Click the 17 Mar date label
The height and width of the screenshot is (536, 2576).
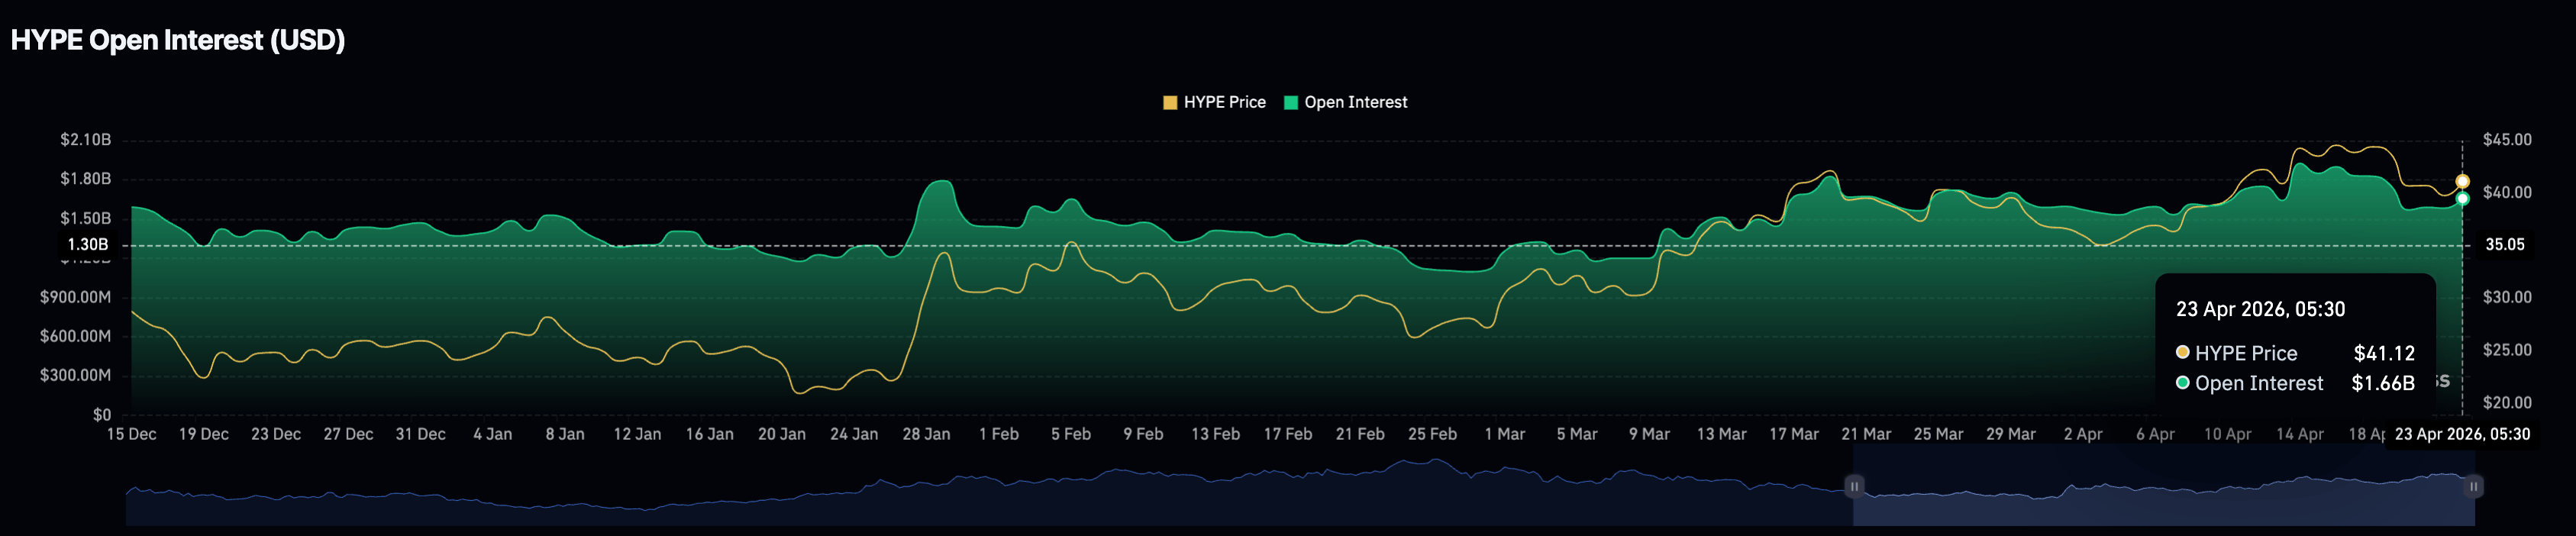click(x=1793, y=434)
